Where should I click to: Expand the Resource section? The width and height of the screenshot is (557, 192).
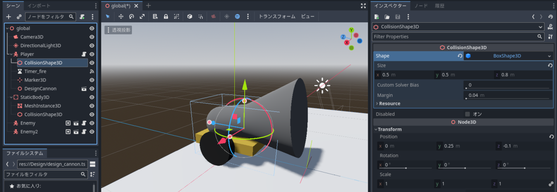coord(390,103)
